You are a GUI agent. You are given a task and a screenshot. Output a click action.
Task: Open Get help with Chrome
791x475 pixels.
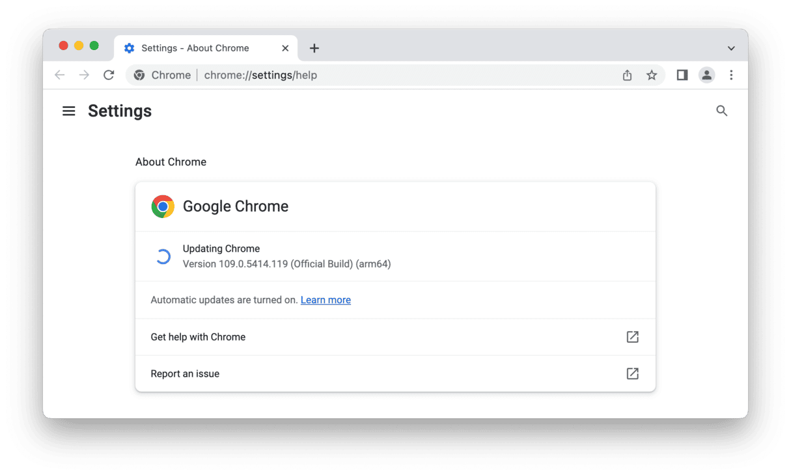click(395, 337)
